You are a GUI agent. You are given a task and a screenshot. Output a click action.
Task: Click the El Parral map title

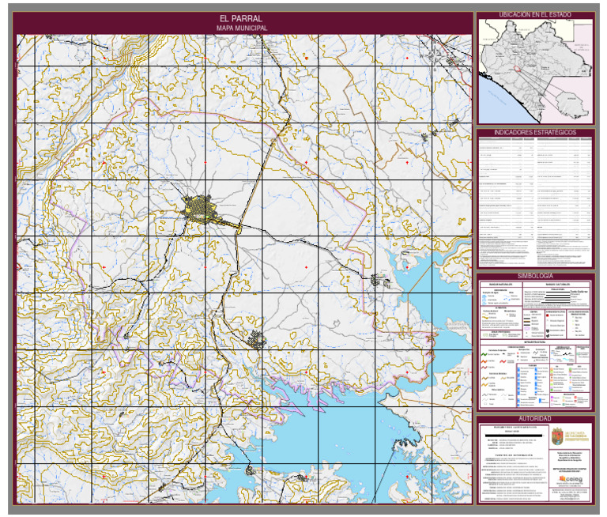point(242,18)
